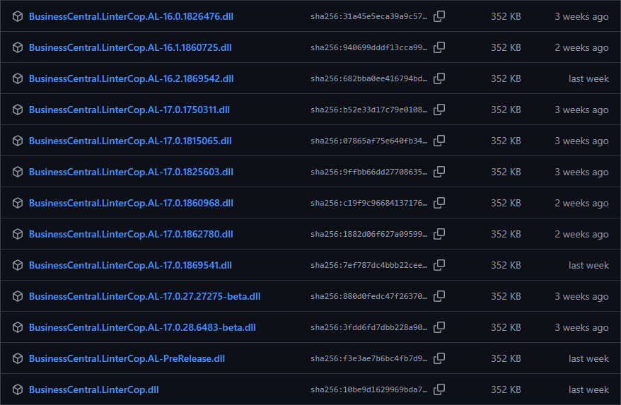
Task: Download BusinessCentral.LinterCop.AL-16.0.1826476.dll
Action: (131, 16)
